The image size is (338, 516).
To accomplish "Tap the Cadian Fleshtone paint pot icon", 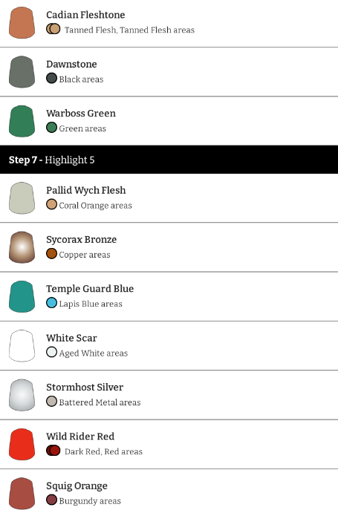I will [x=22, y=23].
